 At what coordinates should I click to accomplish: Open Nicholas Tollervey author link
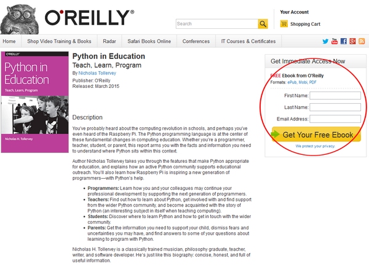[x=97, y=73]
